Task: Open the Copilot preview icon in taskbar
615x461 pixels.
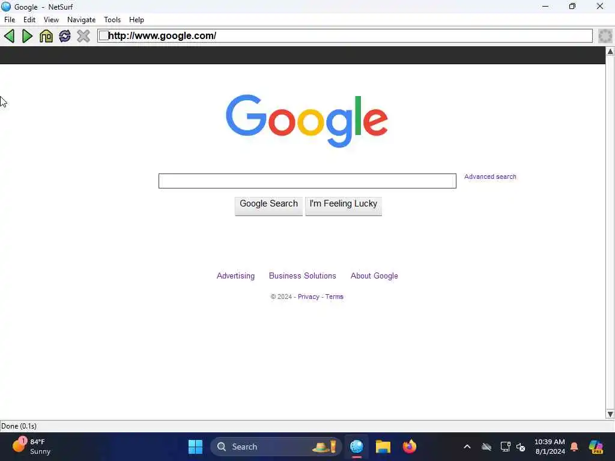Action: [x=596, y=447]
